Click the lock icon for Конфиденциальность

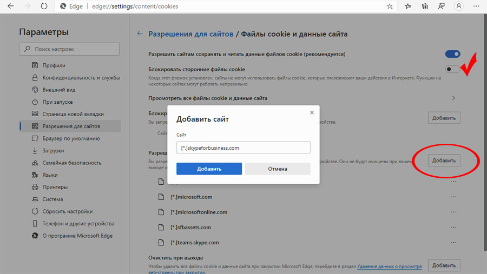[35, 78]
